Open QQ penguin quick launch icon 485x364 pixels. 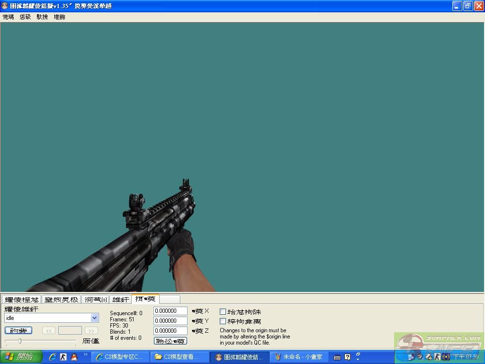[x=74, y=357]
